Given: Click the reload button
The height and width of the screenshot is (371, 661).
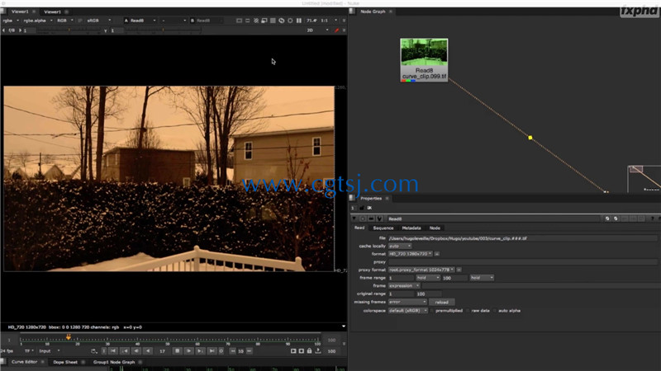Looking at the screenshot, I should (x=441, y=302).
